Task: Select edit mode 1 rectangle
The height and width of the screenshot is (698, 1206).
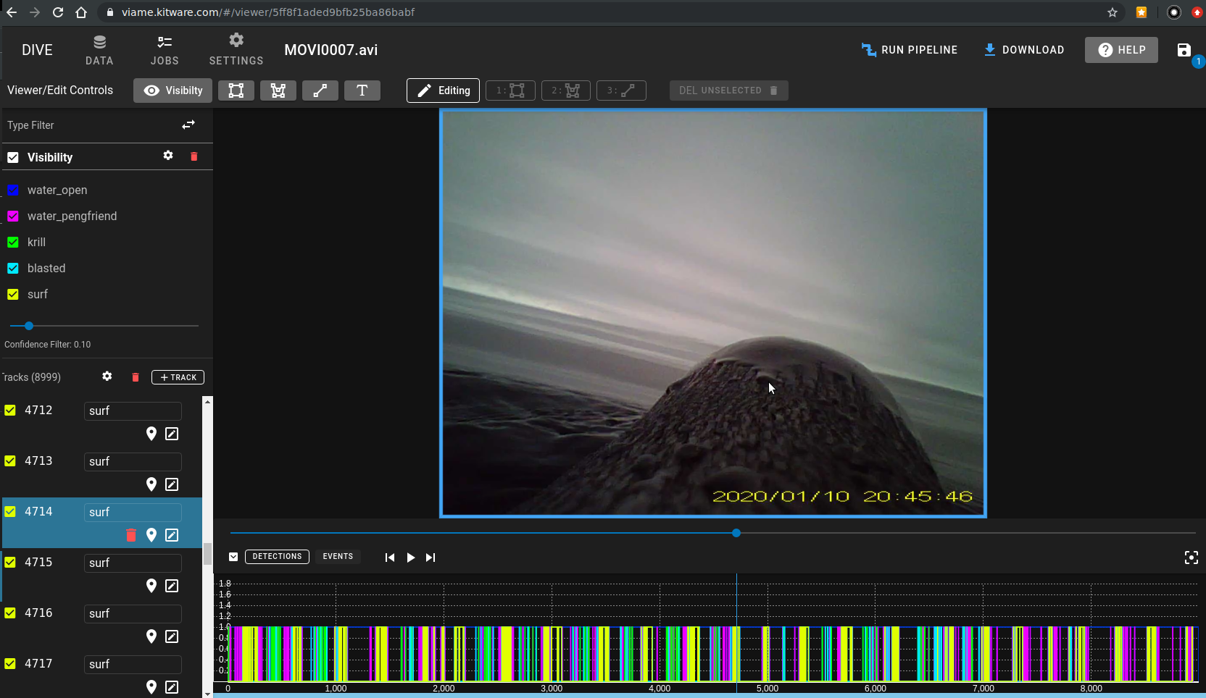Action: [x=510, y=91]
